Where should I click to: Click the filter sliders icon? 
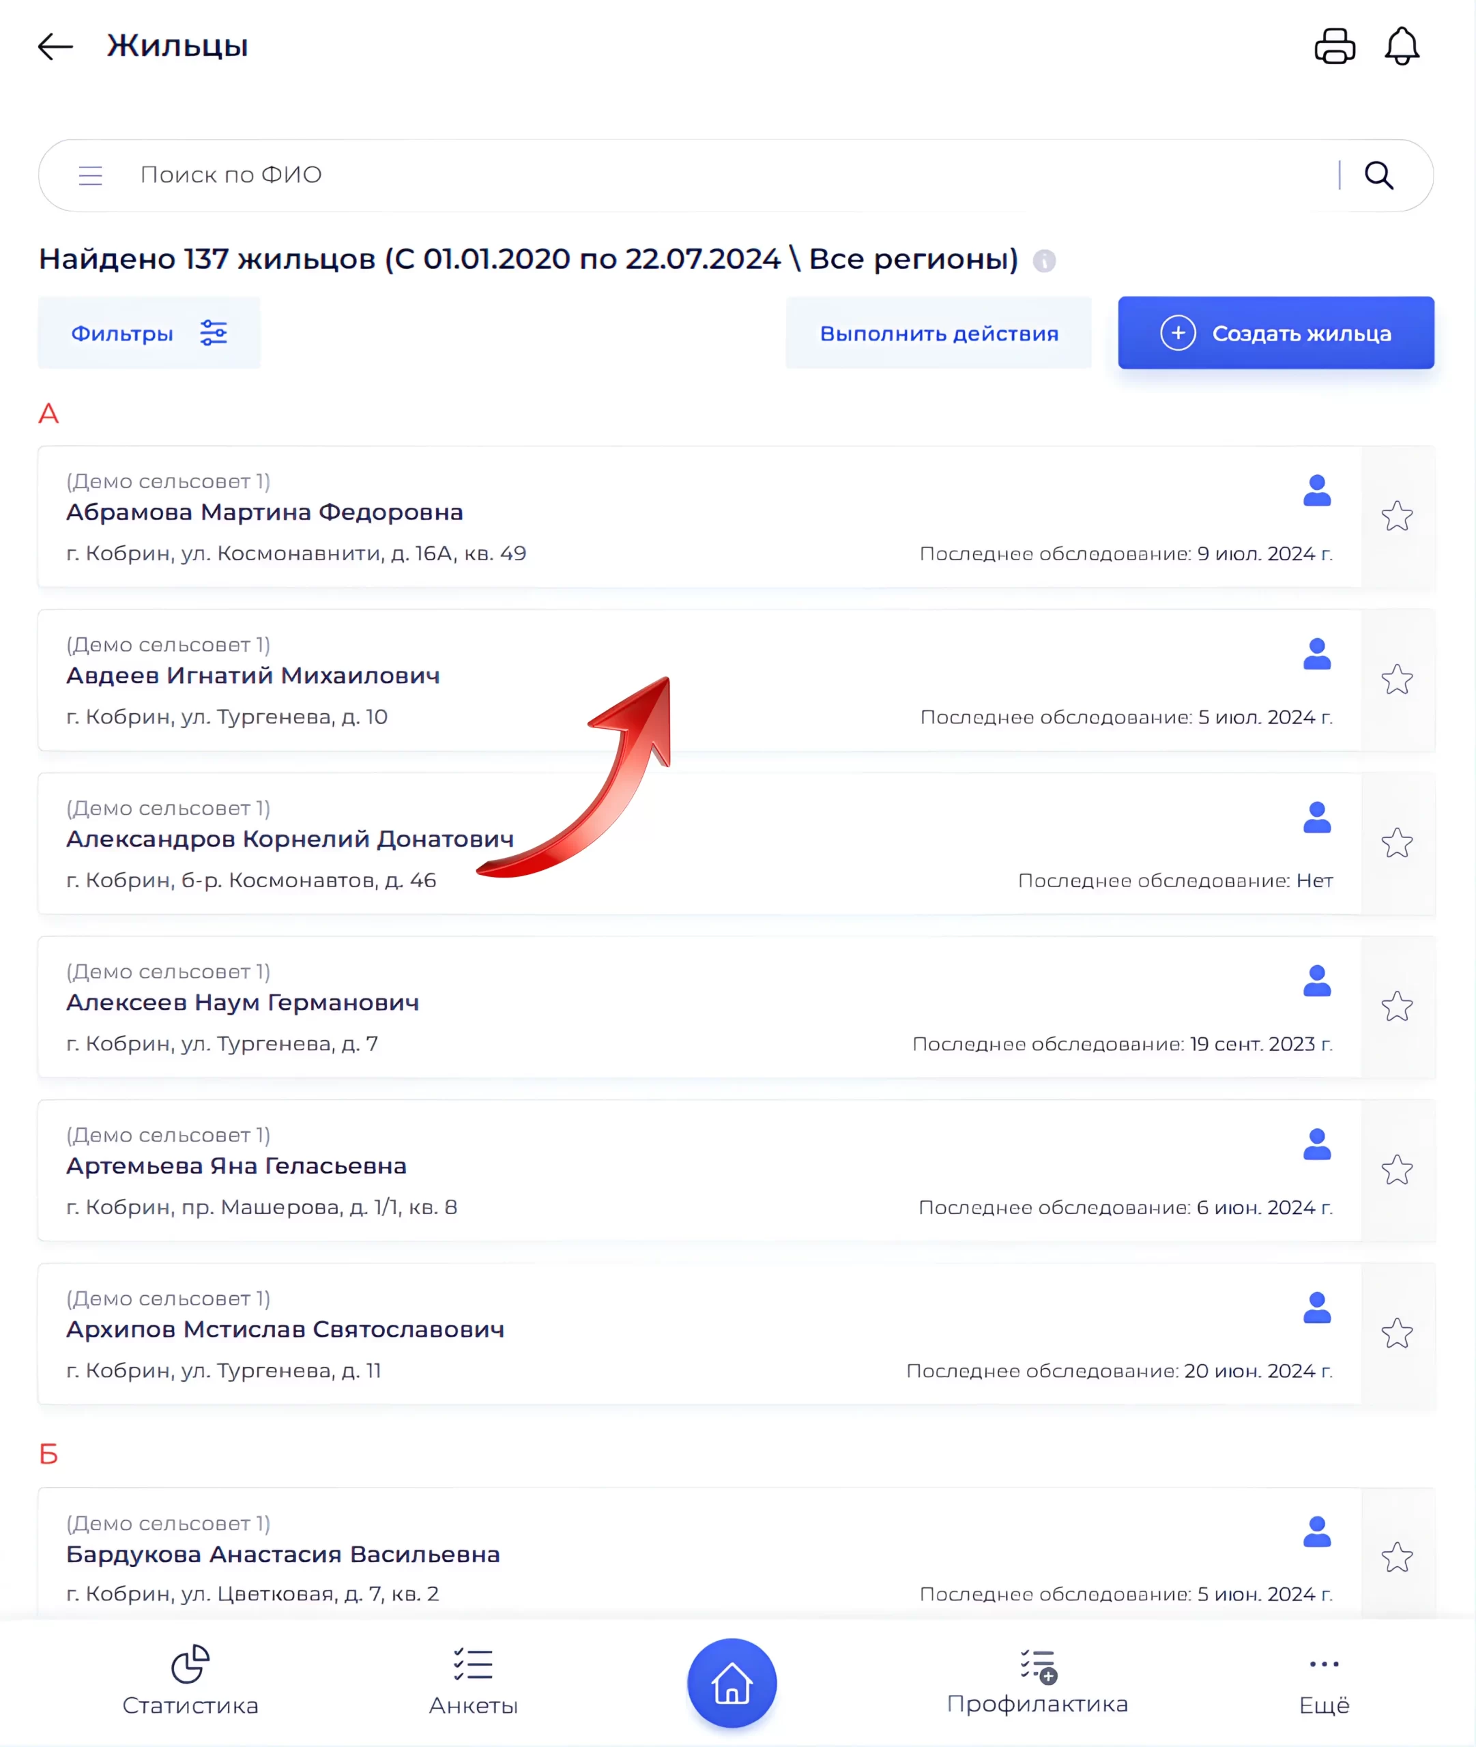[214, 333]
